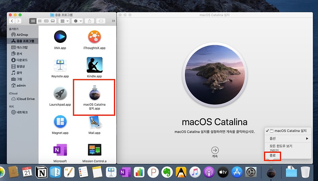Open Podcasts from the Dock

click(x=209, y=172)
